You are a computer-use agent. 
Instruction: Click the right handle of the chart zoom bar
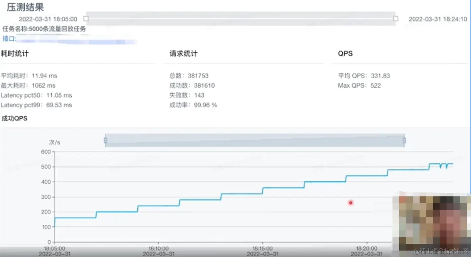[x=404, y=141]
